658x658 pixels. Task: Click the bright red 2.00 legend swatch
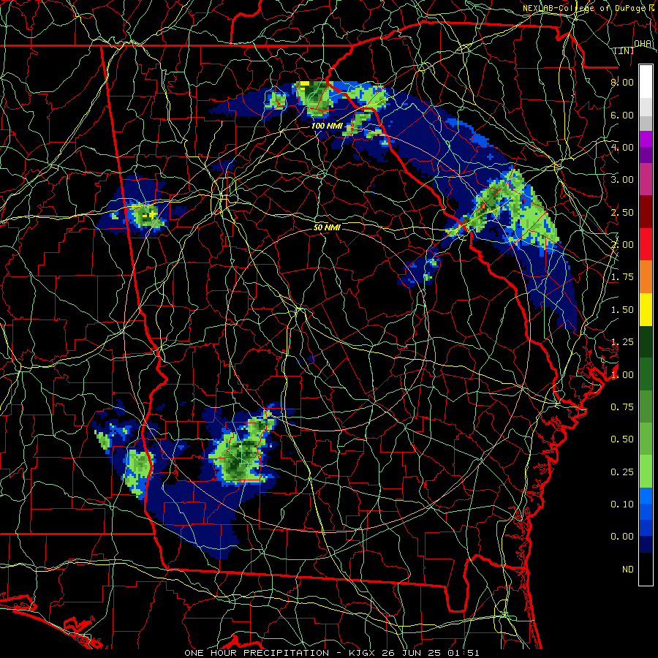[646, 245]
